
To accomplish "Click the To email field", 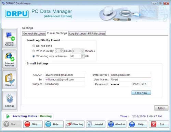I will pyautogui.click(x=65, y=80).
